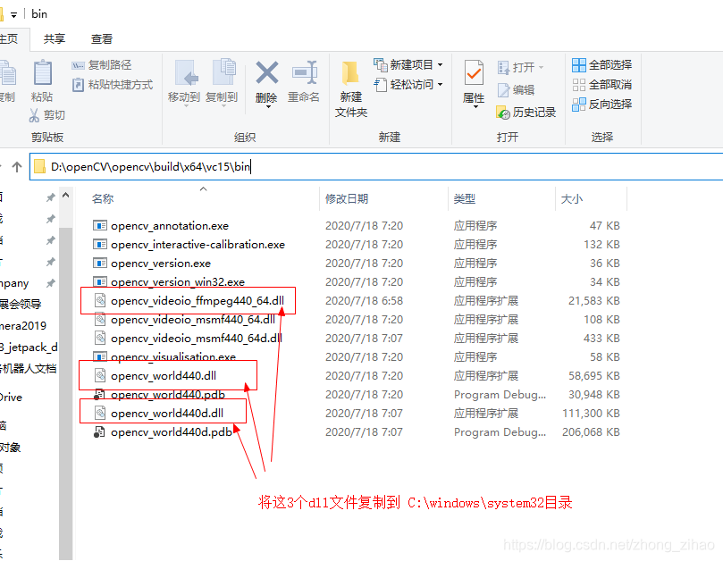Expand the Delete (删除) dropdown arrow

pos(267,107)
